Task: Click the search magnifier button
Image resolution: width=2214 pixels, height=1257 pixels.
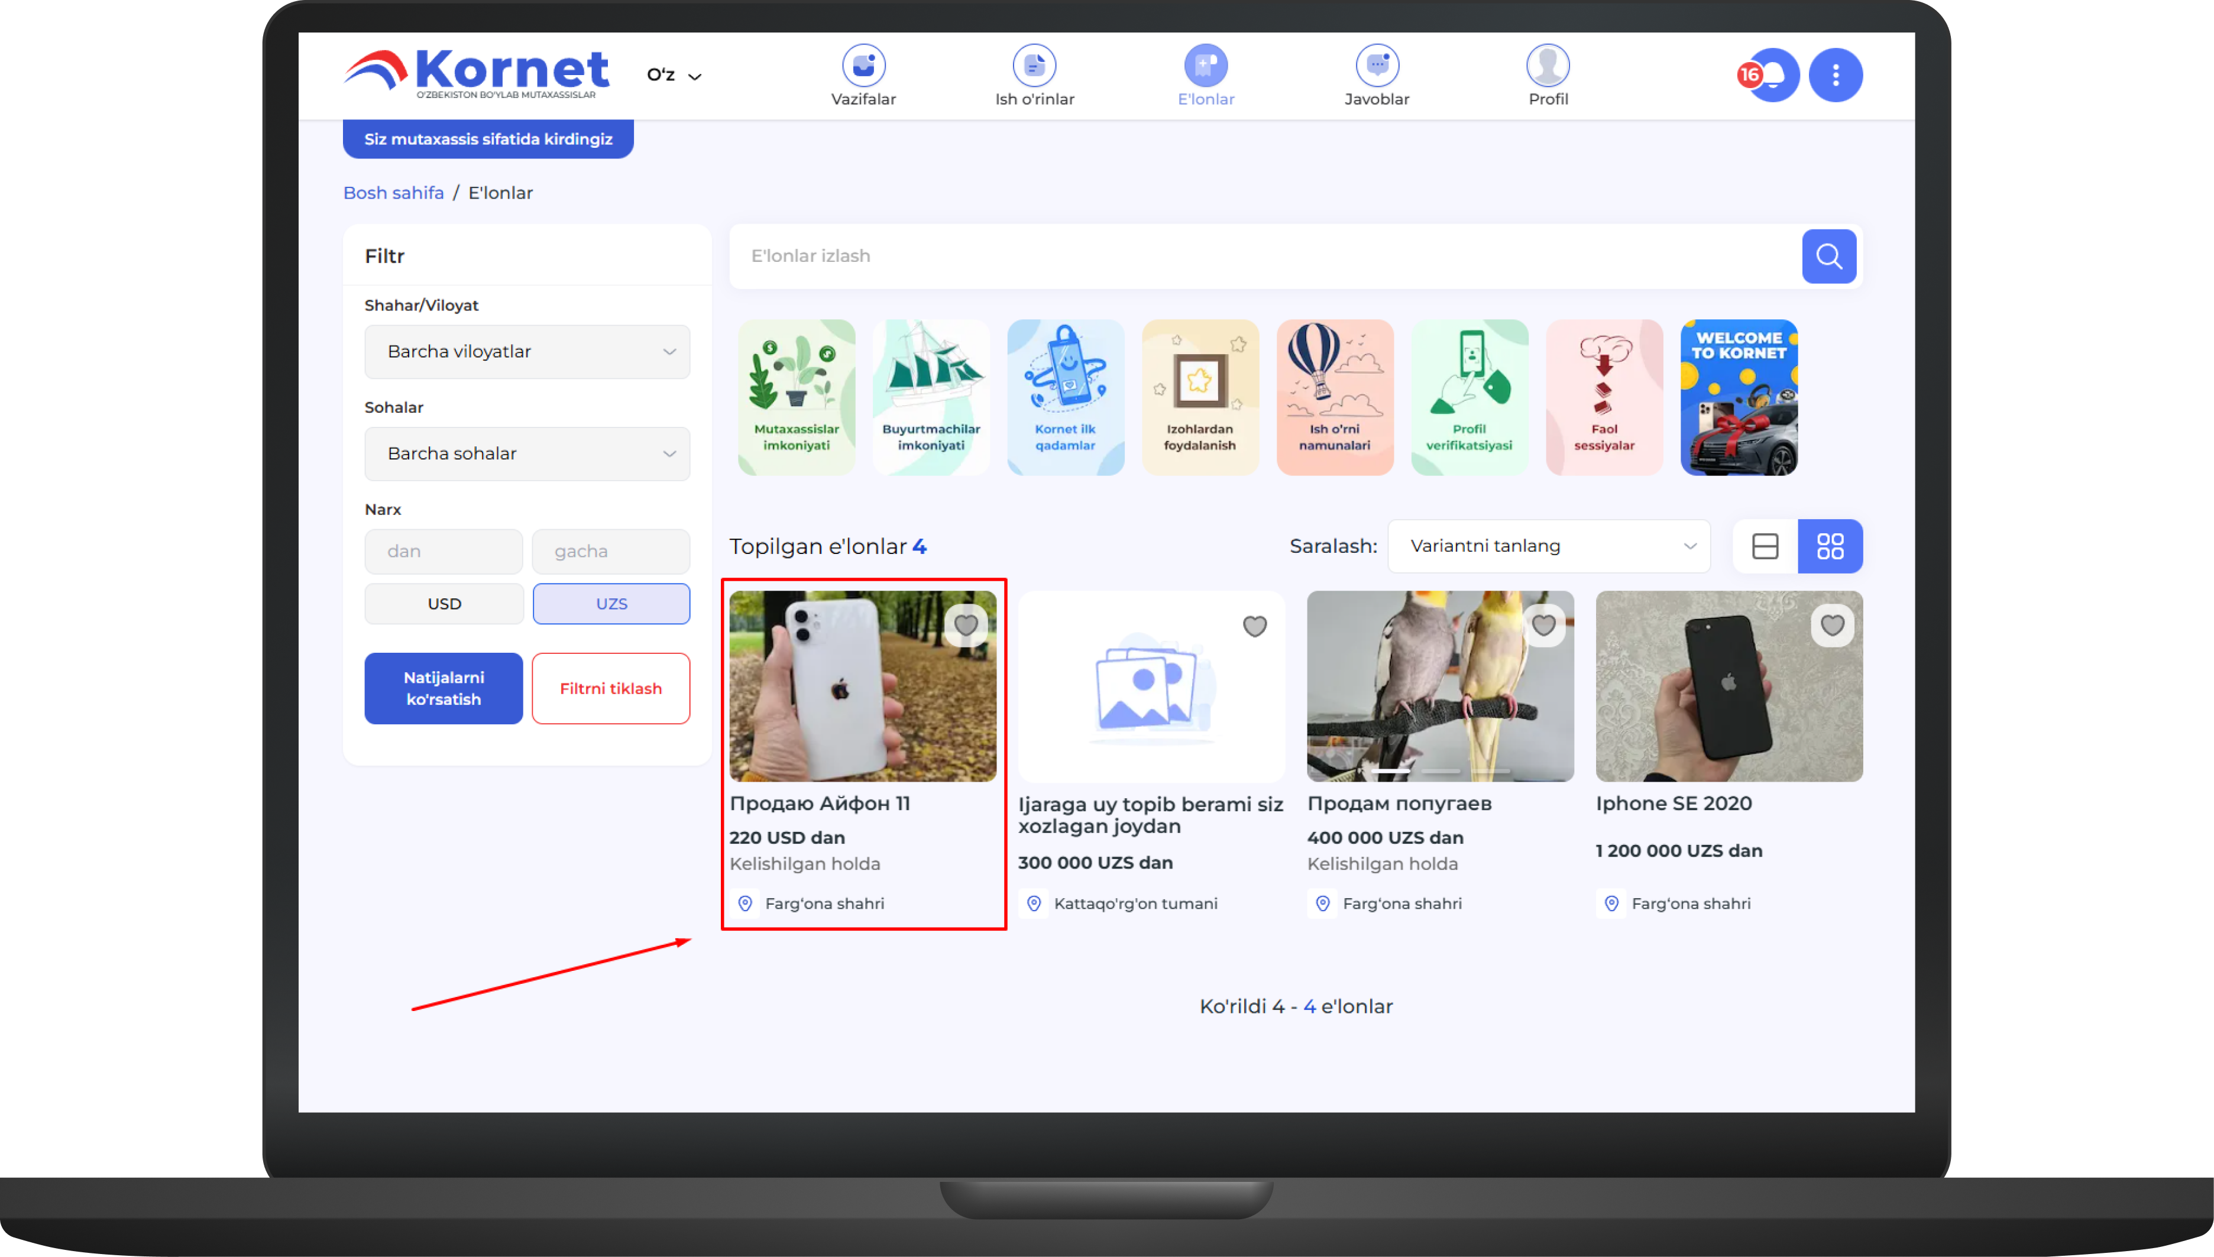Action: click(1828, 257)
